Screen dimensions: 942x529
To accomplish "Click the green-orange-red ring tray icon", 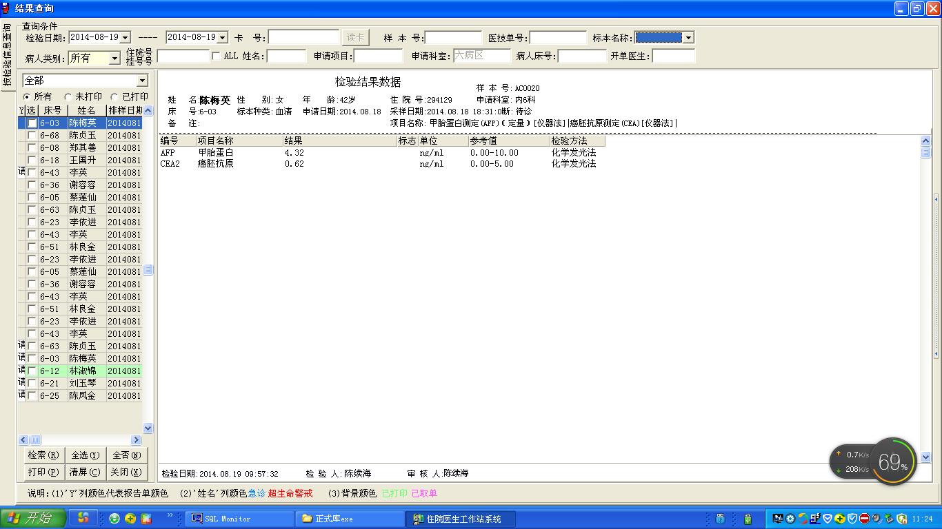I will click(803, 519).
